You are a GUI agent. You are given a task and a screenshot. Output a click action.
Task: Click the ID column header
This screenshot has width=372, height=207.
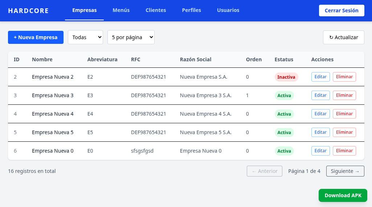click(x=16, y=59)
